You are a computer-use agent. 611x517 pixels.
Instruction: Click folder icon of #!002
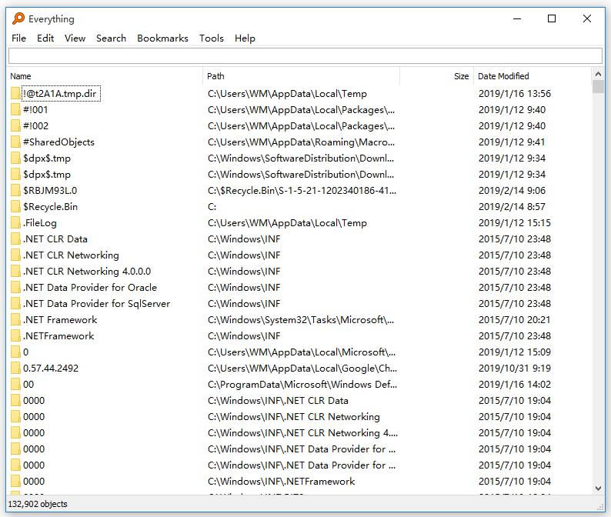[15, 126]
